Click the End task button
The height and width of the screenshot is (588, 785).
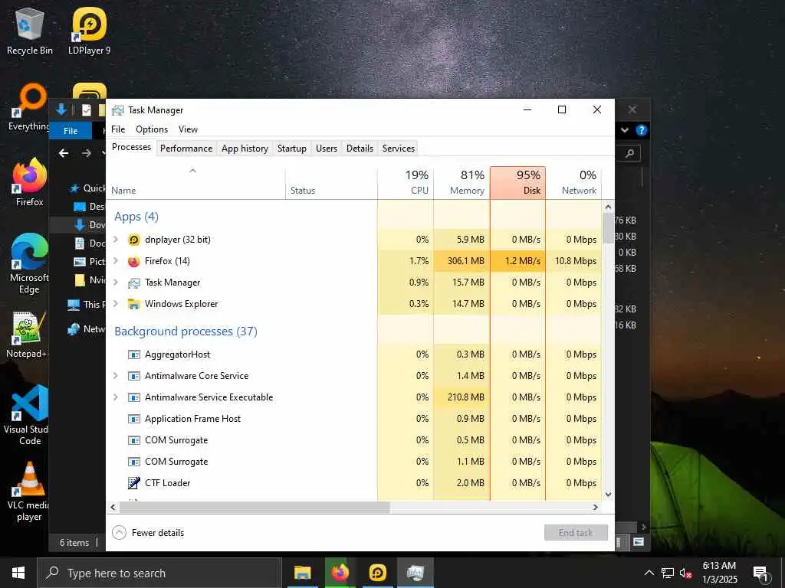(x=576, y=533)
